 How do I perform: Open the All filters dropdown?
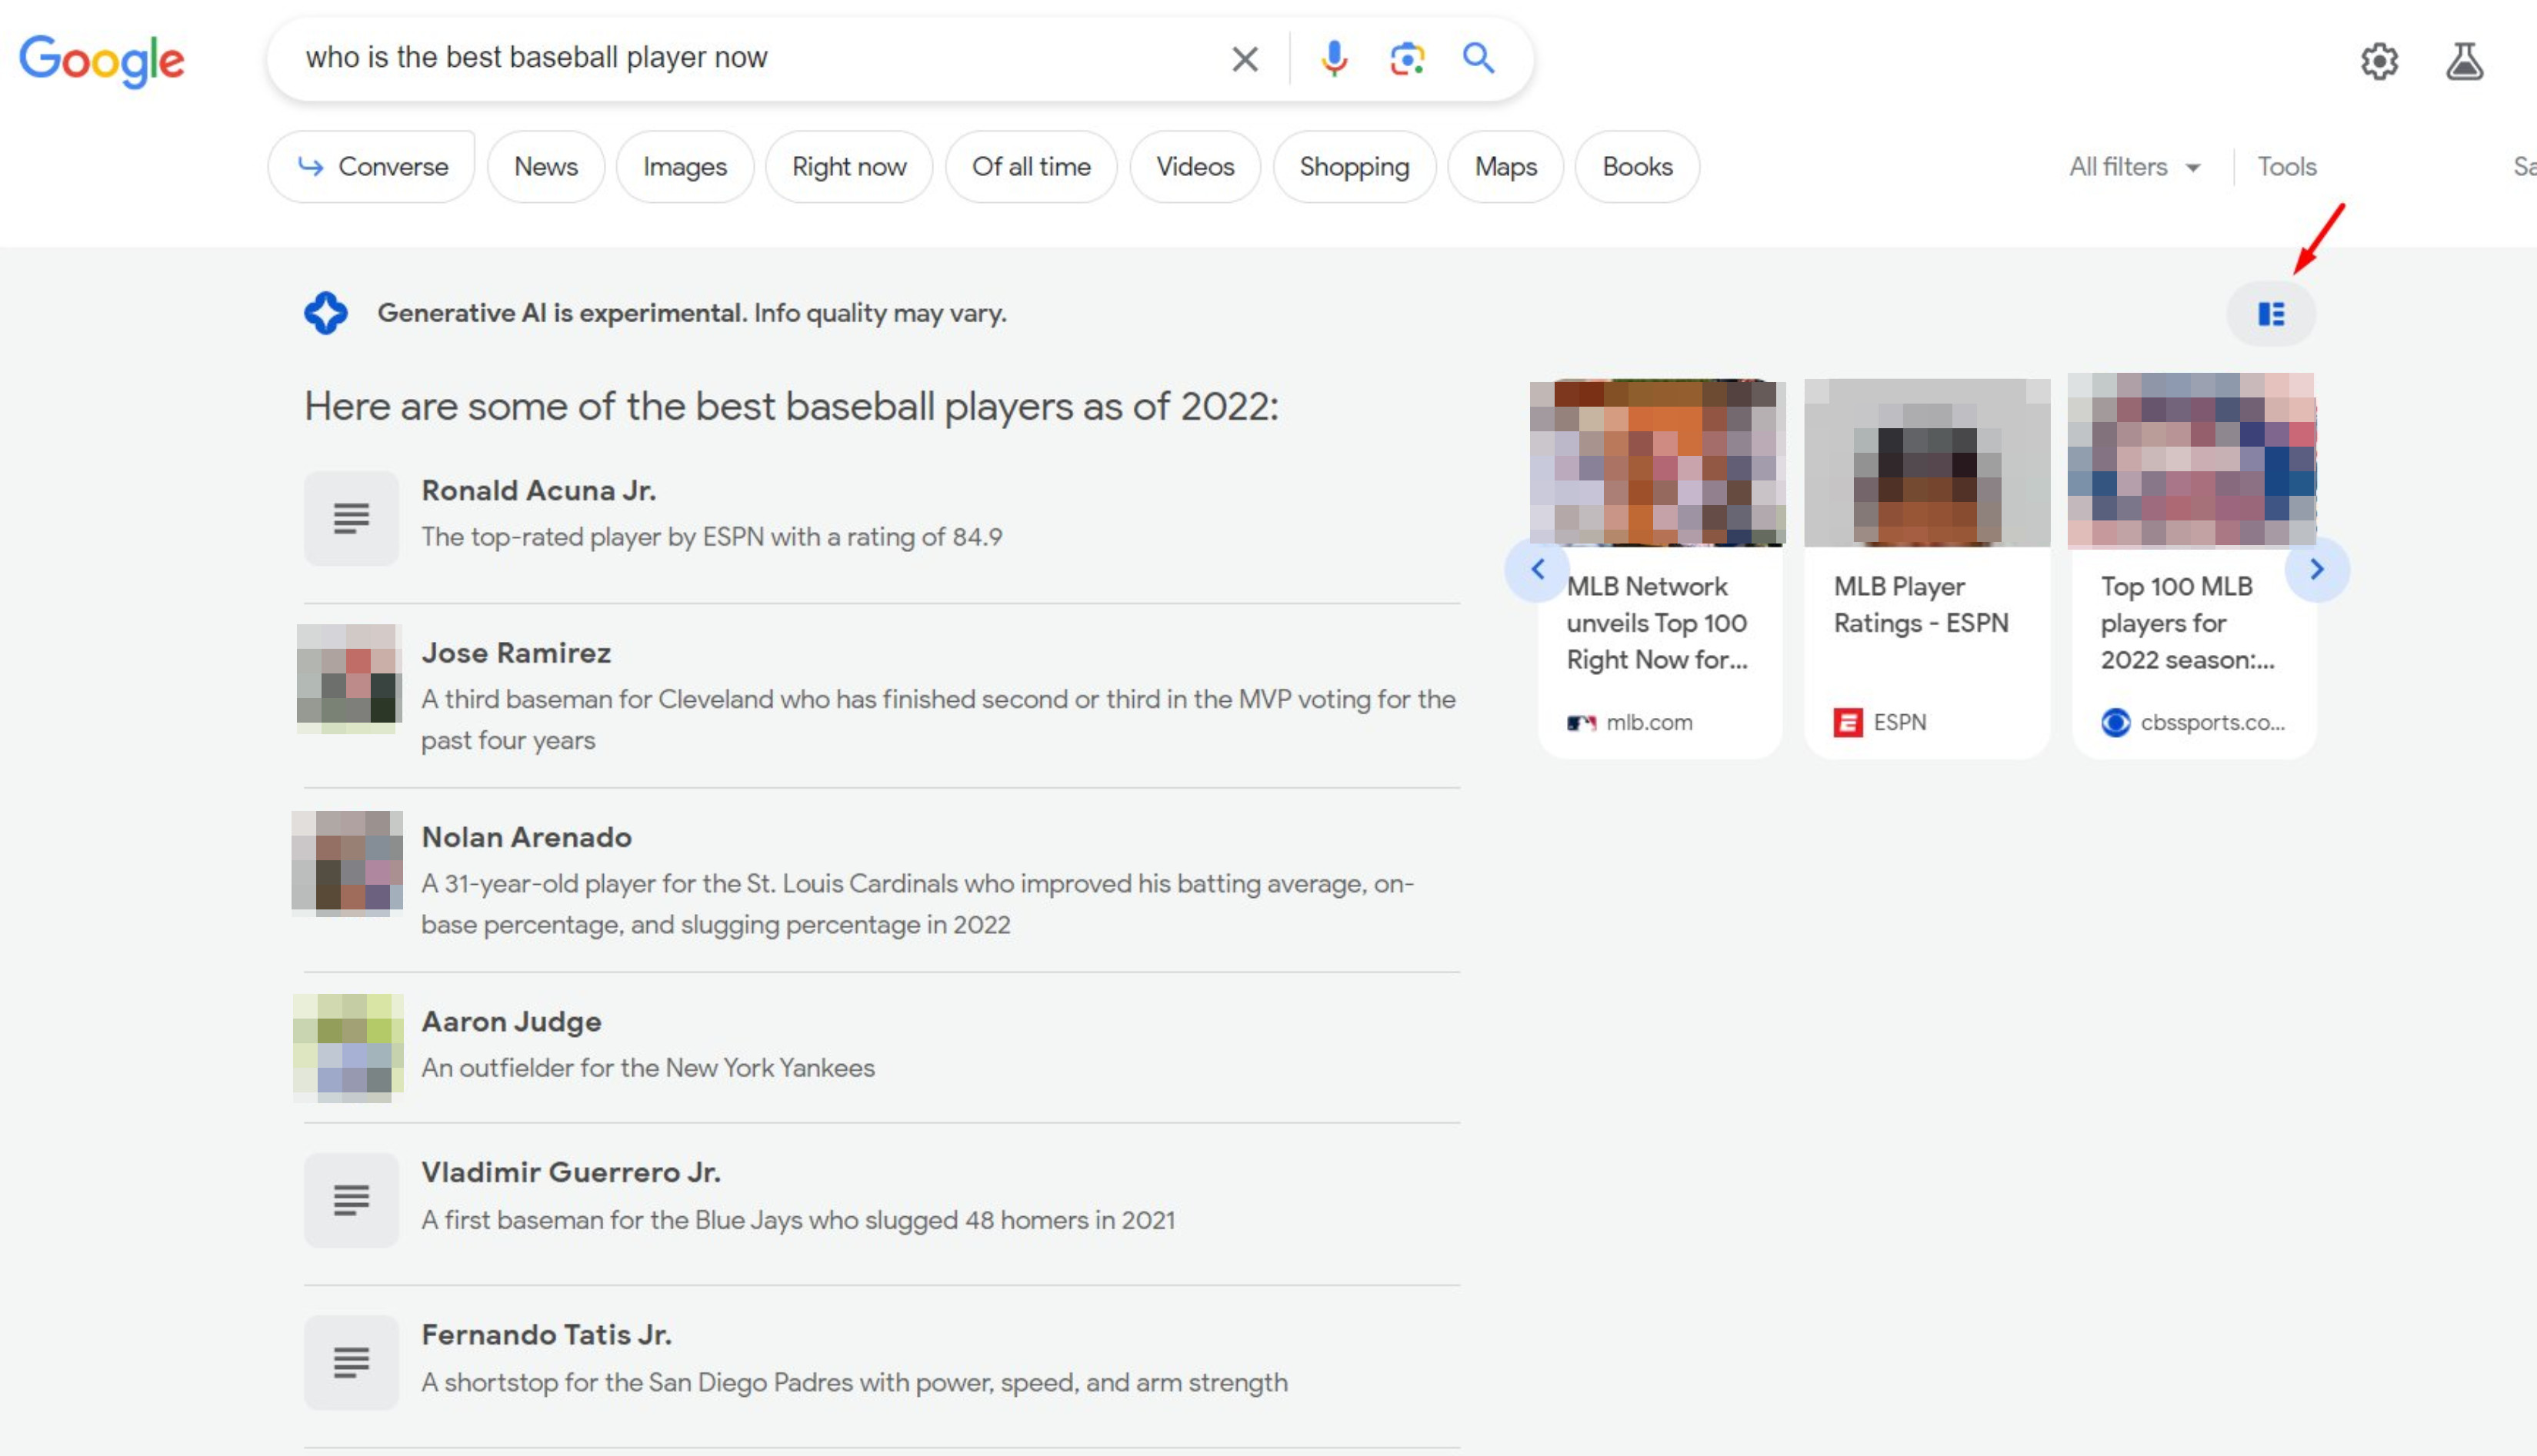pos(2134,166)
